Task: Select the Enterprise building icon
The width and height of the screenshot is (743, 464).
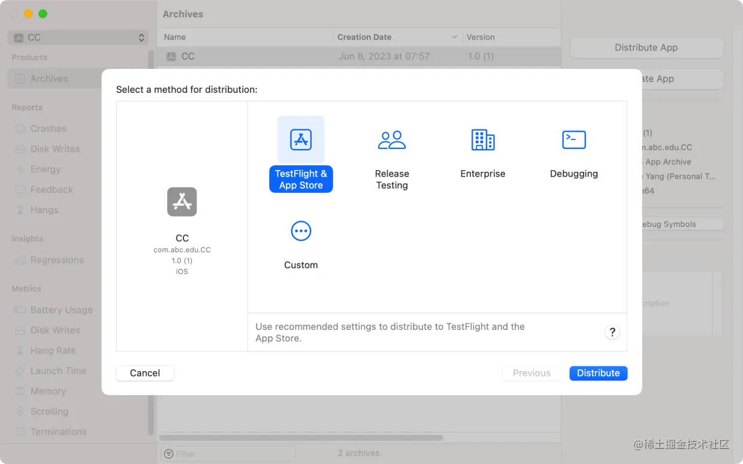Action: coord(483,139)
